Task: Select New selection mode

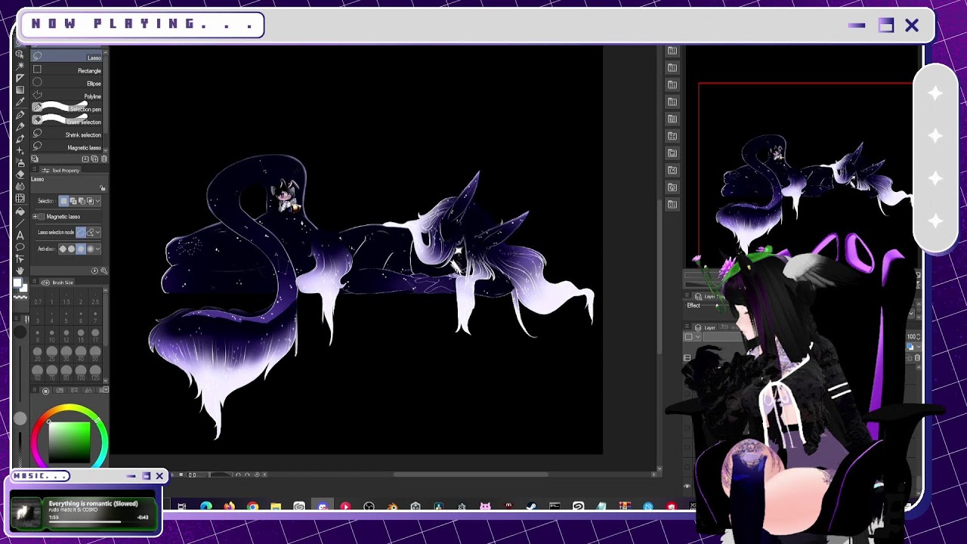Action: [x=65, y=201]
